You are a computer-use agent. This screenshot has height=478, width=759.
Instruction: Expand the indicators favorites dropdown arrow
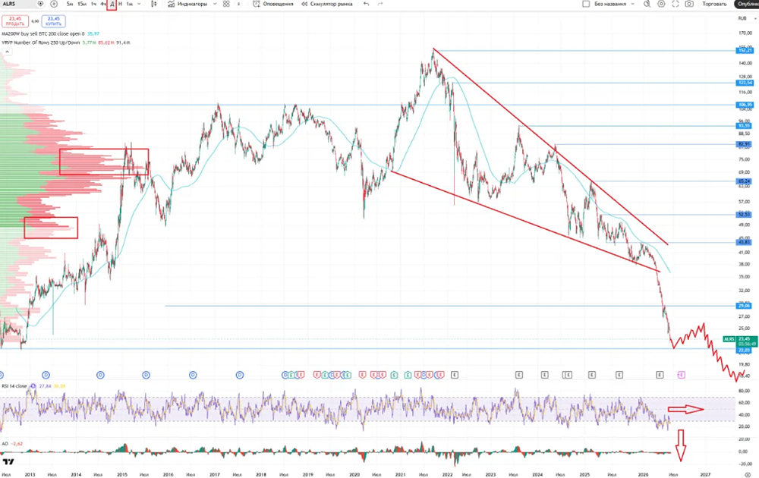(x=215, y=4)
